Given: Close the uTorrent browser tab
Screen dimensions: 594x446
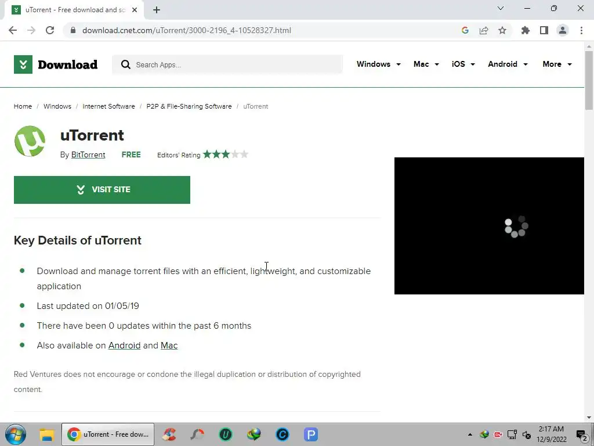Looking at the screenshot, I should (135, 10).
